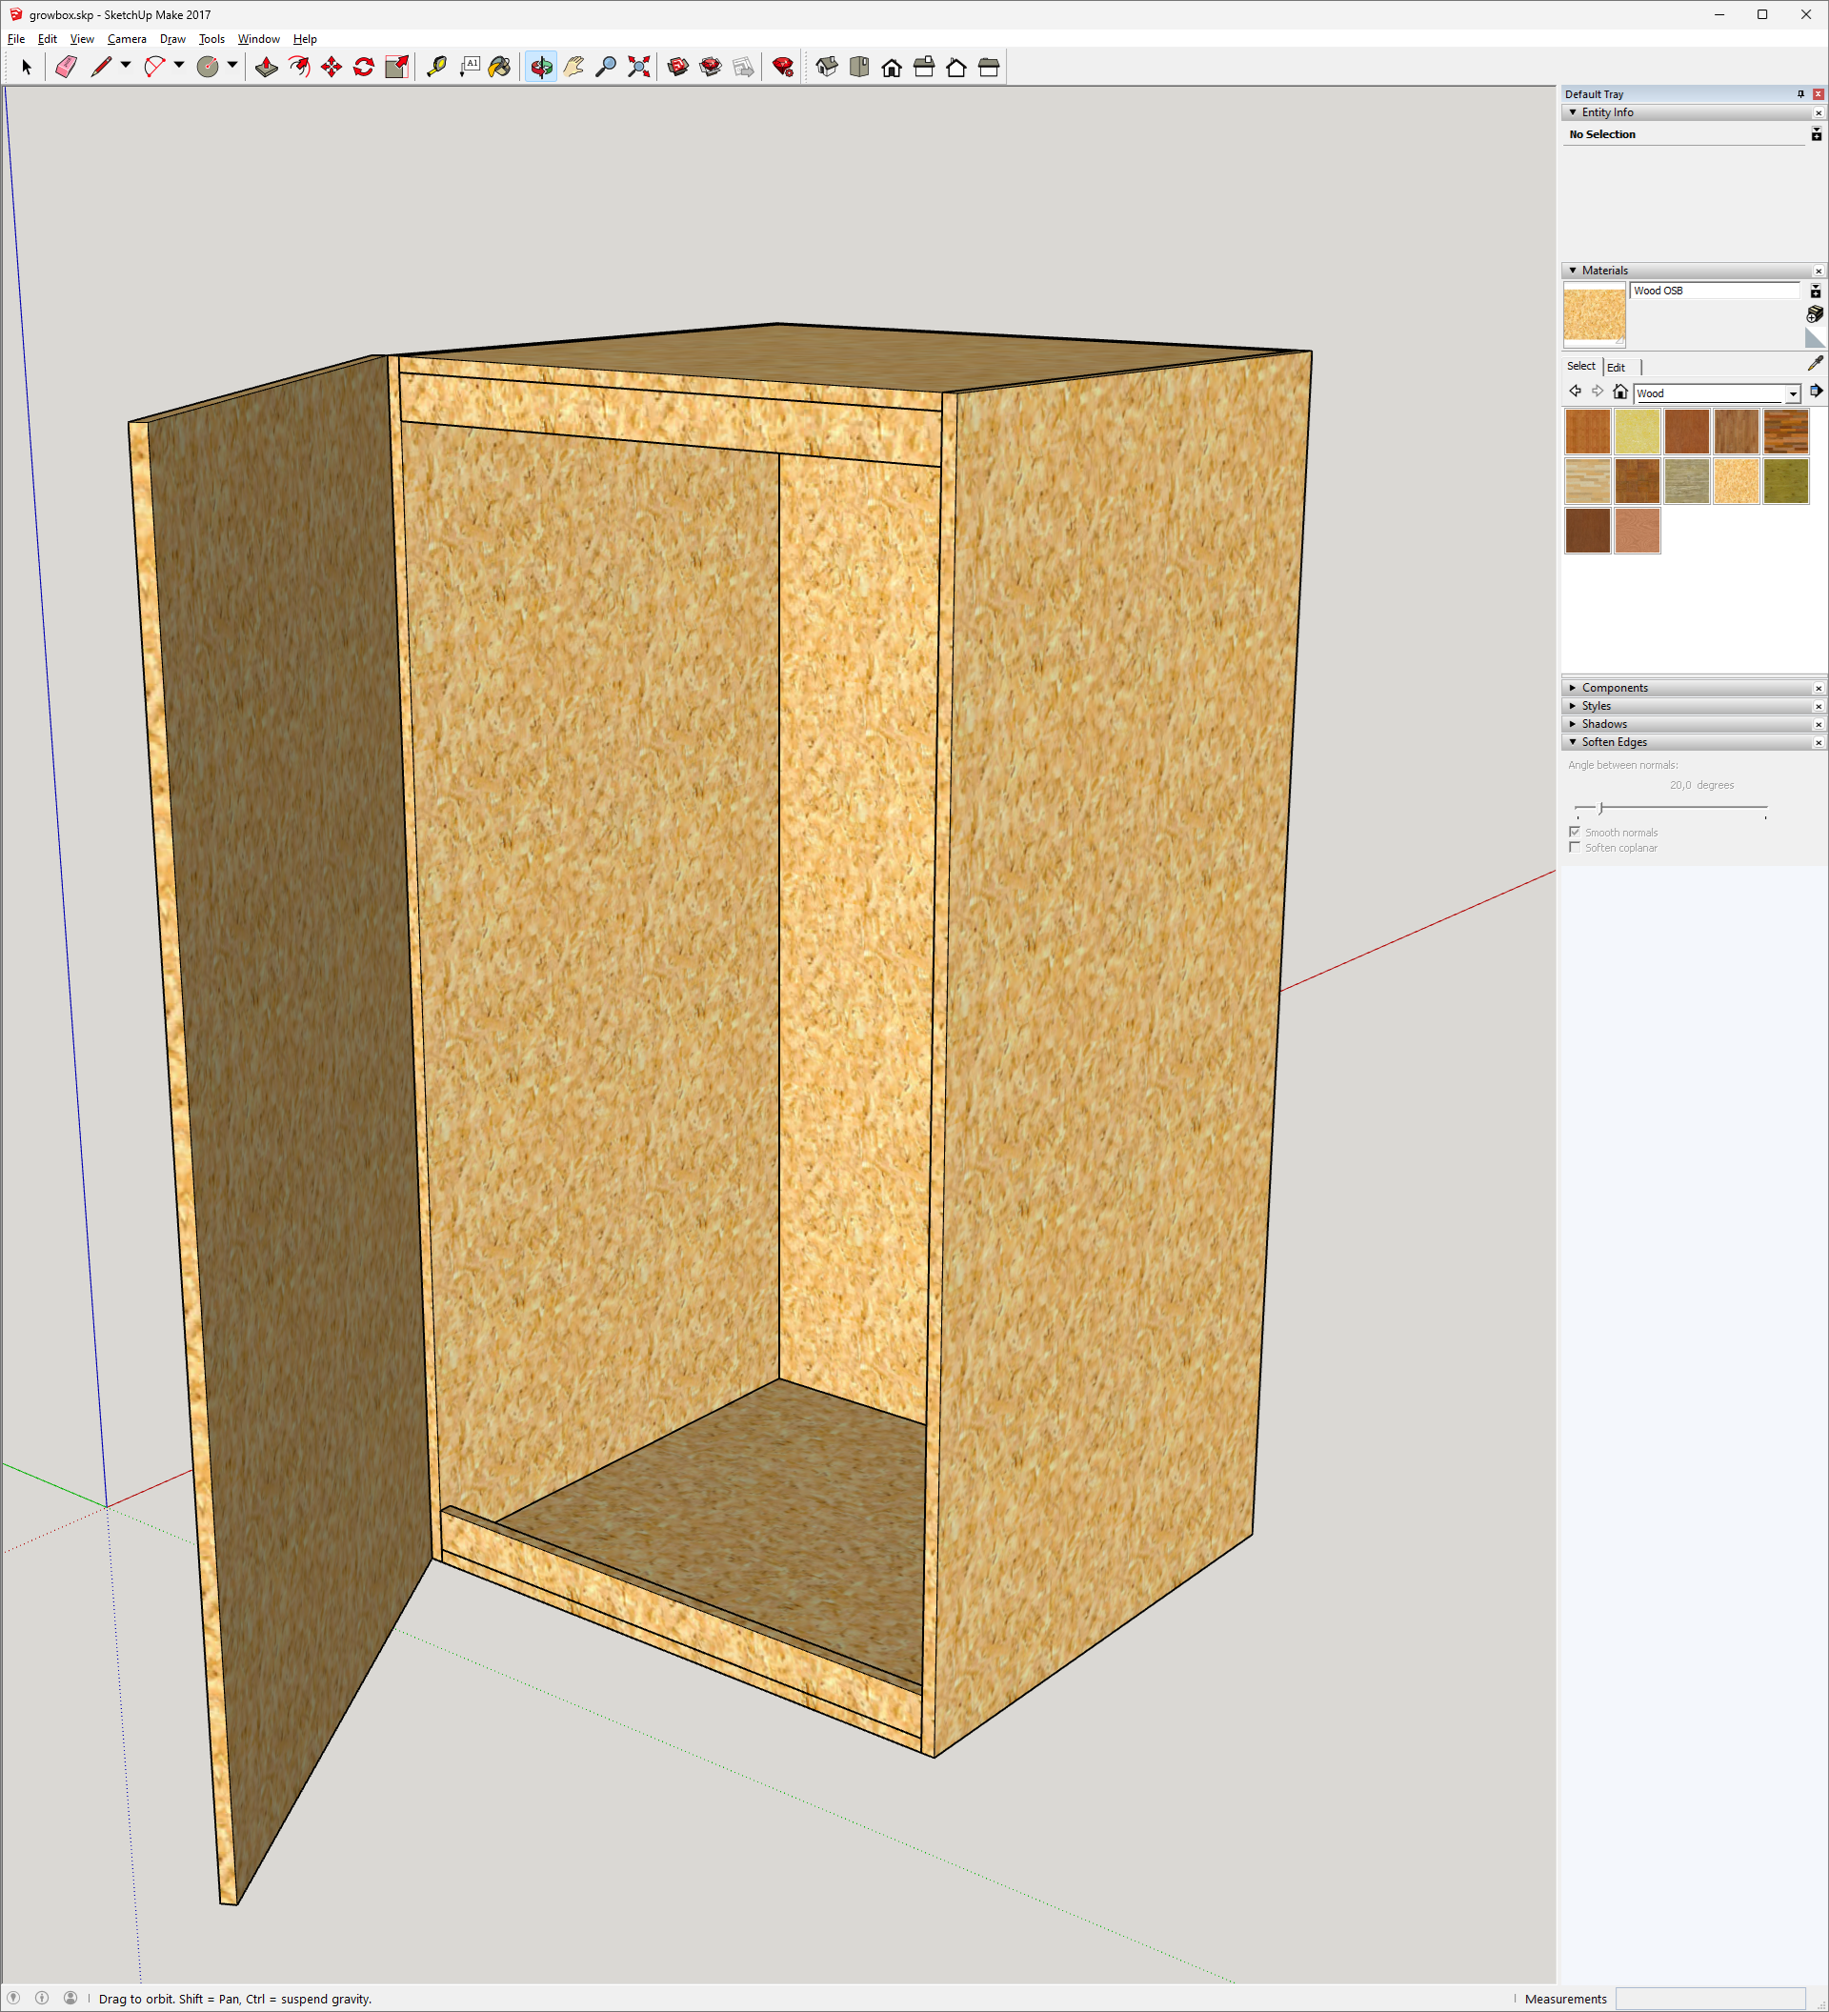Toggle the Smooth normals checkbox

click(1575, 832)
